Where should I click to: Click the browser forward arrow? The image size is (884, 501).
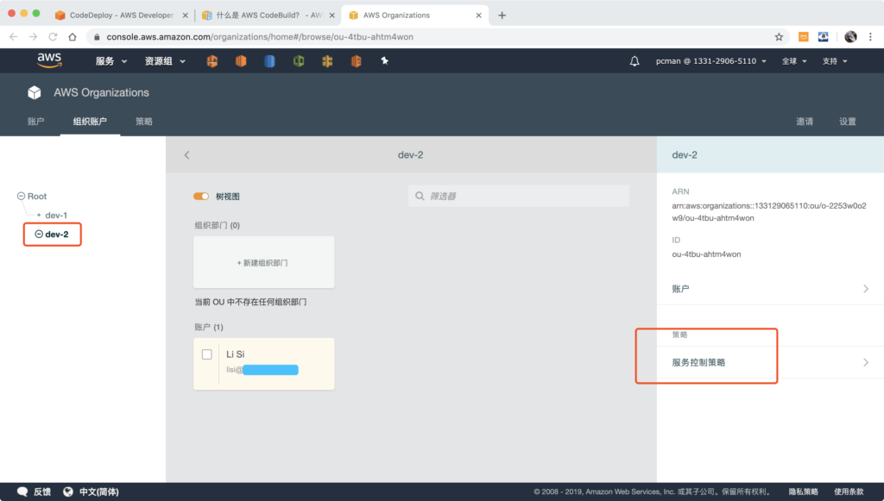click(34, 37)
